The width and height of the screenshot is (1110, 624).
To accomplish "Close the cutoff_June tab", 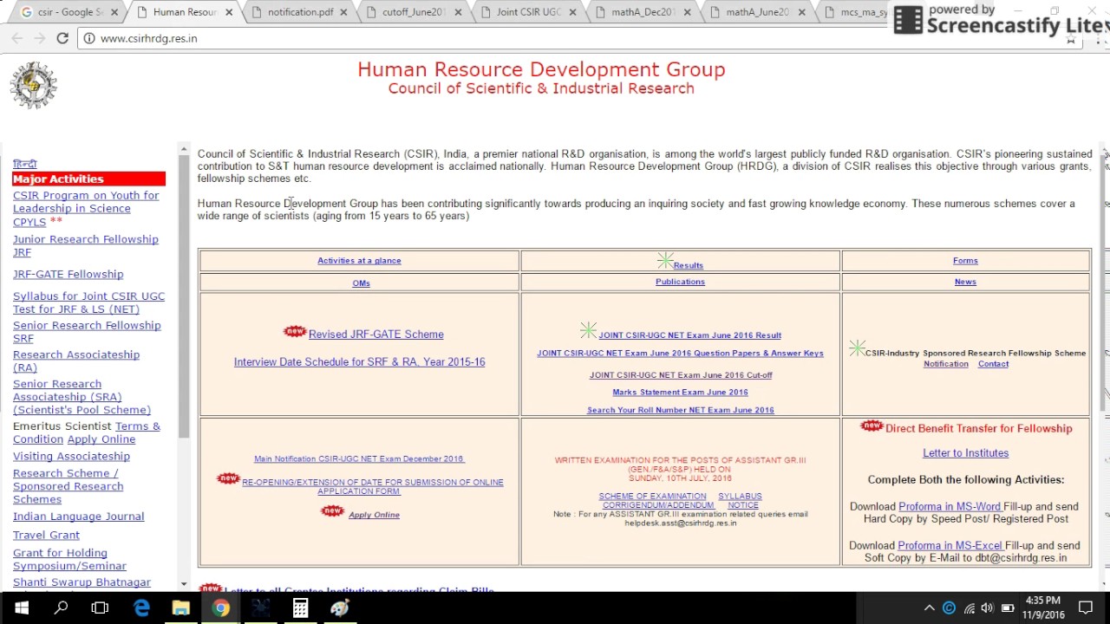I will pyautogui.click(x=458, y=12).
